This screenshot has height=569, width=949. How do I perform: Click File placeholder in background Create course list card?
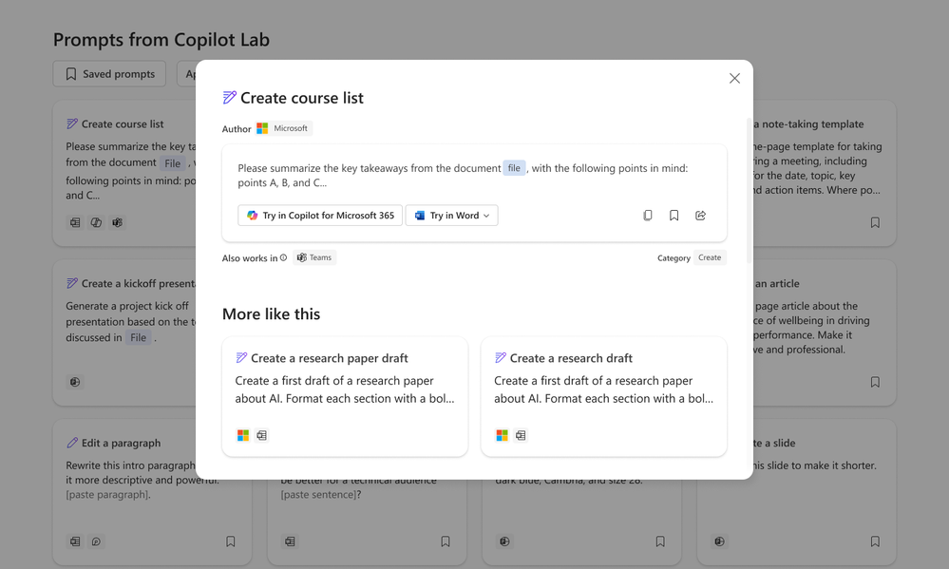(x=173, y=163)
